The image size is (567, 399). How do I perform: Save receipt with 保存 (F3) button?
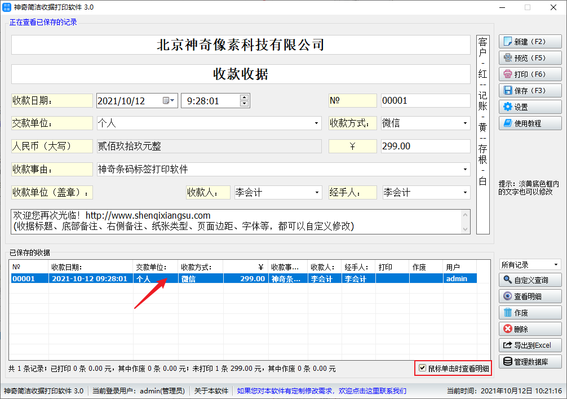click(x=530, y=91)
